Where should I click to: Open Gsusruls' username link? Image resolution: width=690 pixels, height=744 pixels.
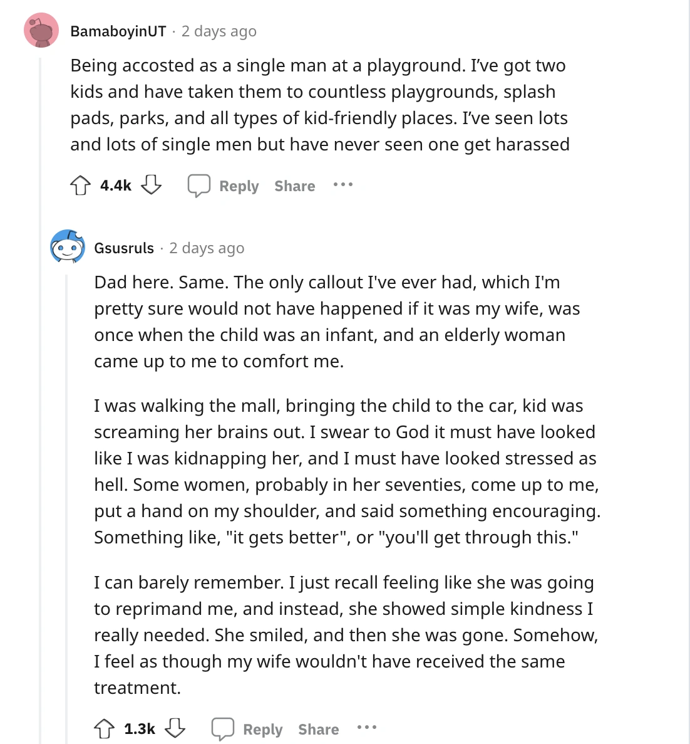tap(124, 248)
